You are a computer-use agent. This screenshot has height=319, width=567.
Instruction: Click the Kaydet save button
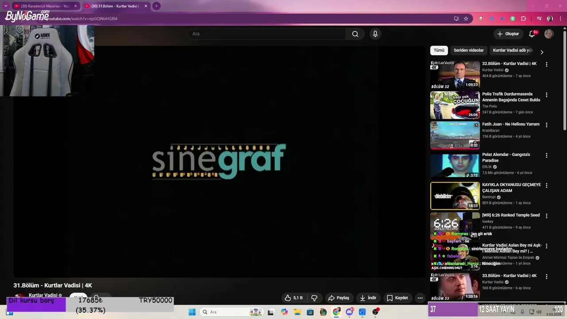click(397, 298)
